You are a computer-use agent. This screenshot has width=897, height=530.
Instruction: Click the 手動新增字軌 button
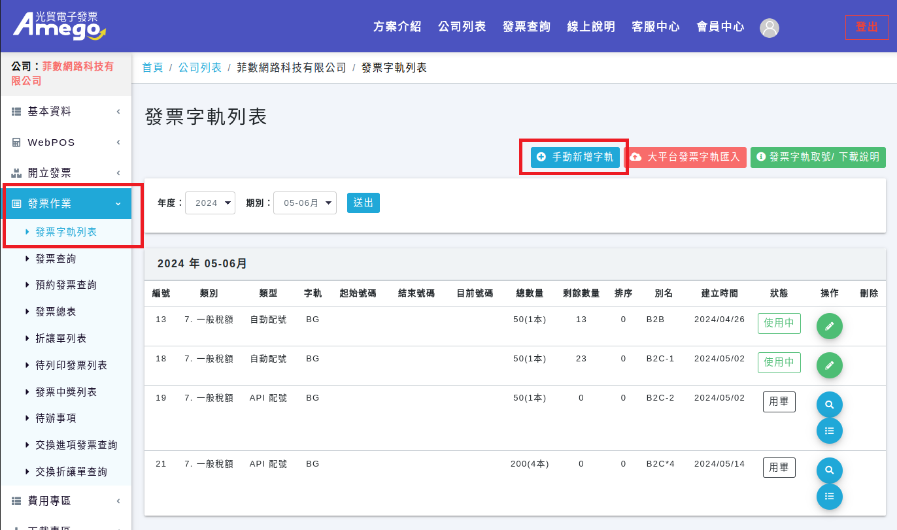point(575,157)
